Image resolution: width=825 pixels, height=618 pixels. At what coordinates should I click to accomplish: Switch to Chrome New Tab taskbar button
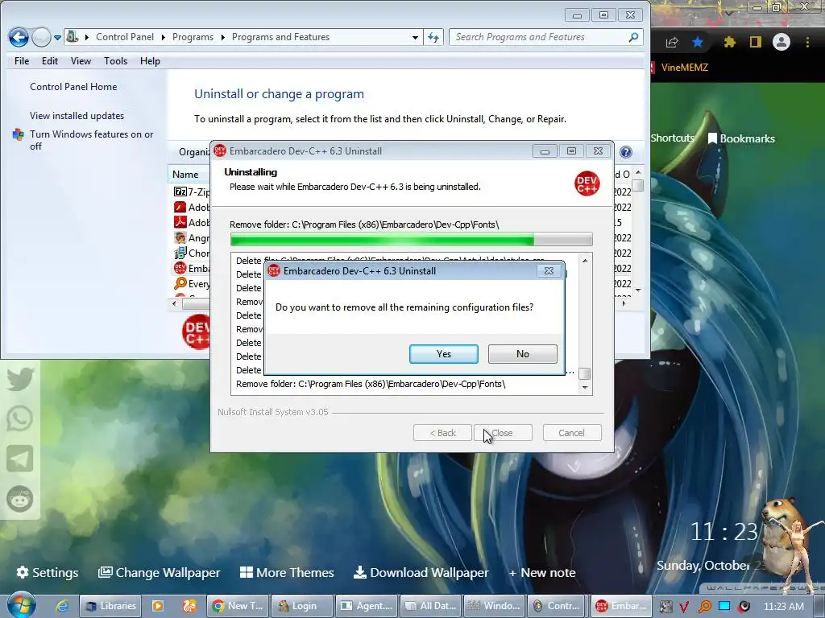(x=238, y=606)
